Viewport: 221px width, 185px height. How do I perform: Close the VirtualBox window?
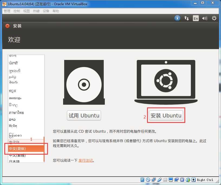pos(213,3)
